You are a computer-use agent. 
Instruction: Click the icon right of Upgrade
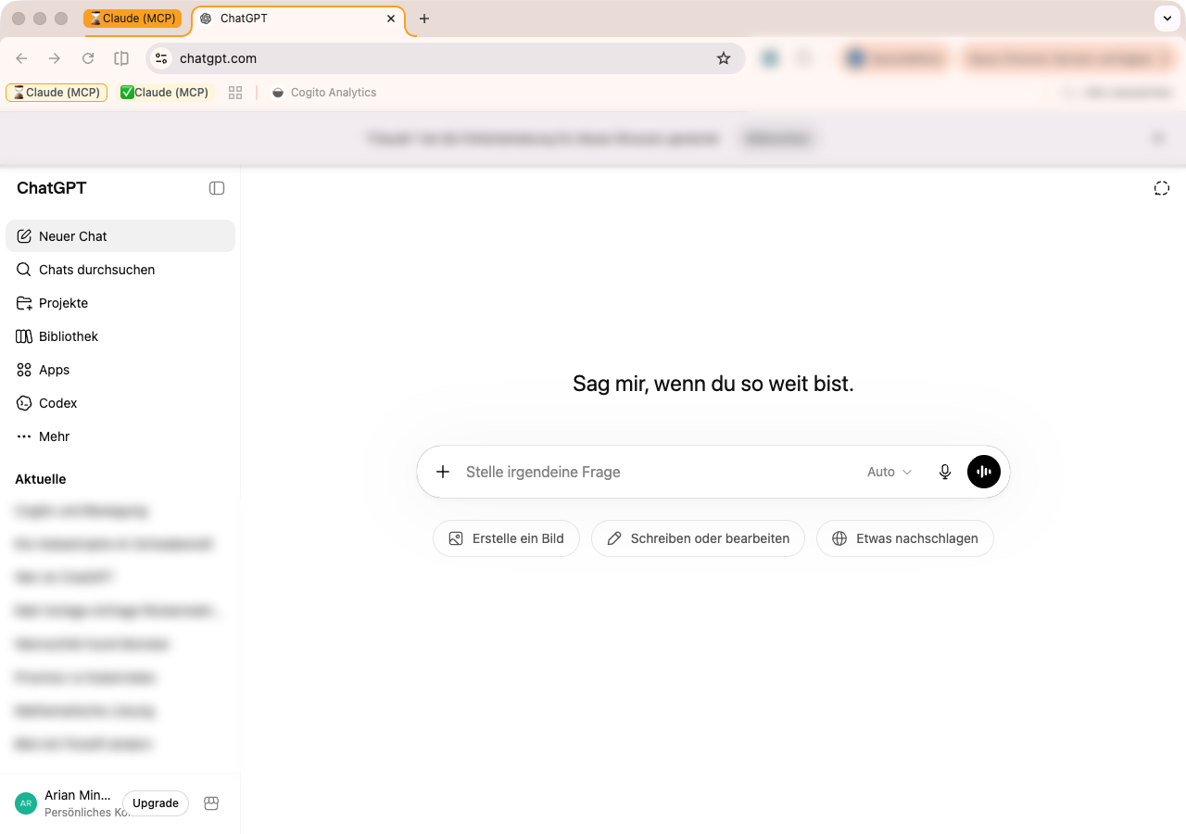211,803
